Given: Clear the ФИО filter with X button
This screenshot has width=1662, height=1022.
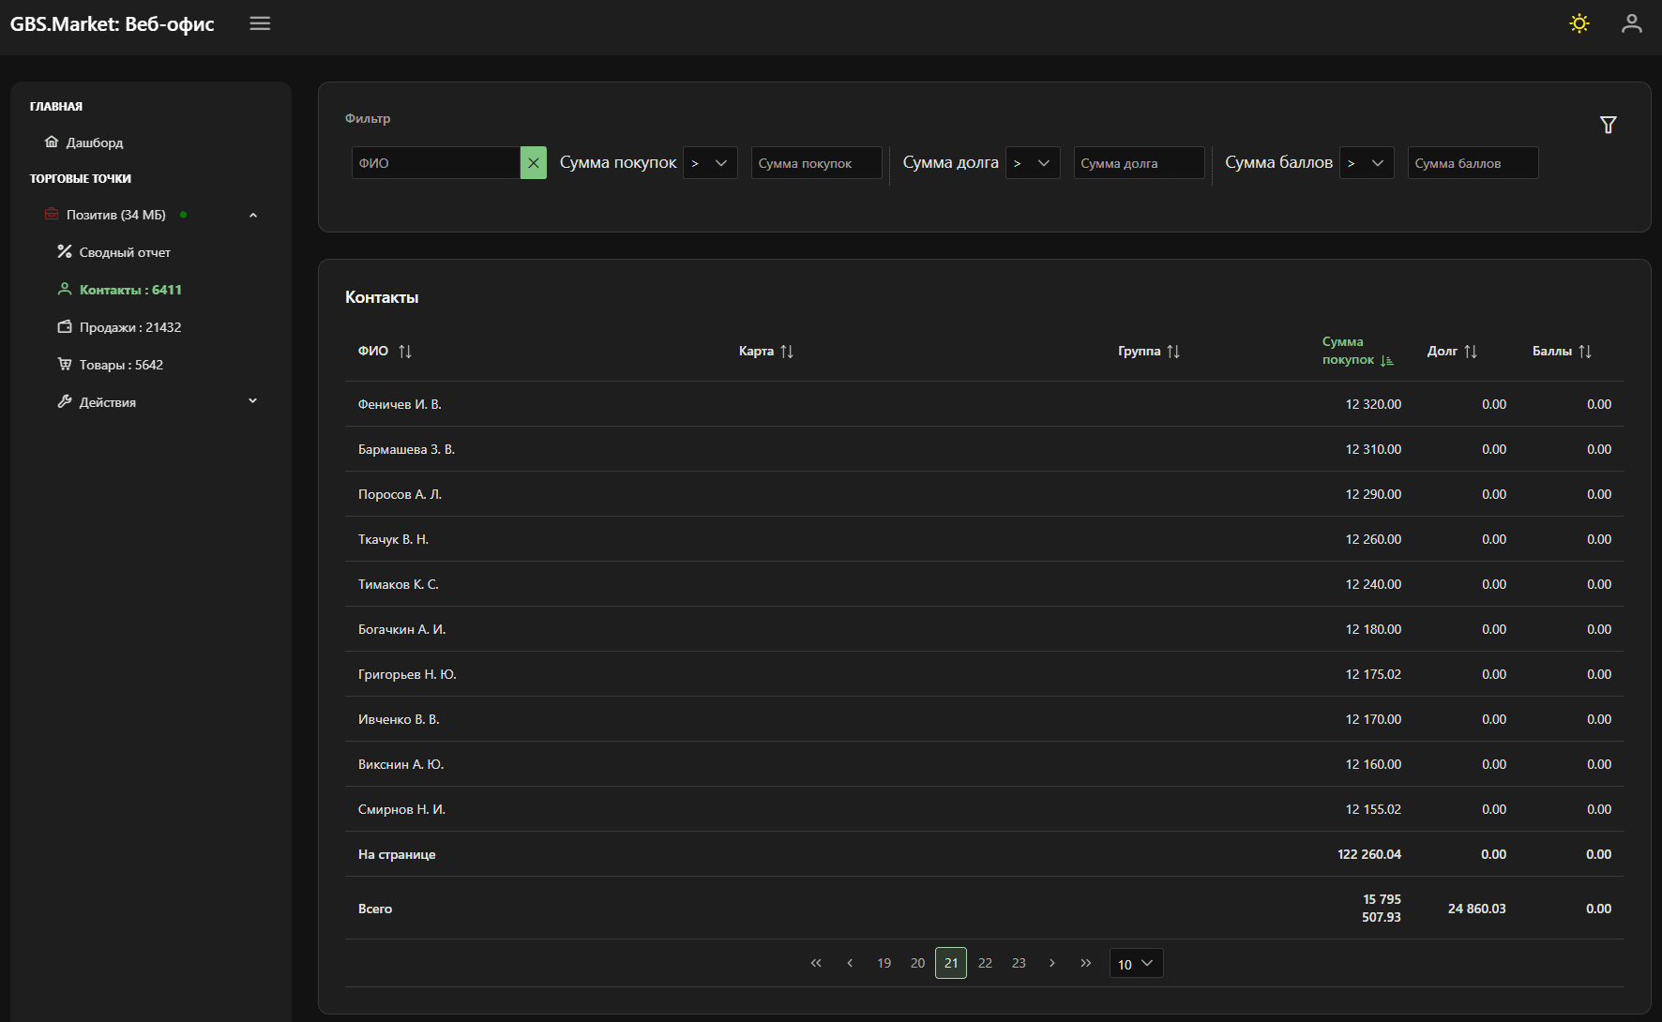Looking at the screenshot, I should [x=533, y=163].
